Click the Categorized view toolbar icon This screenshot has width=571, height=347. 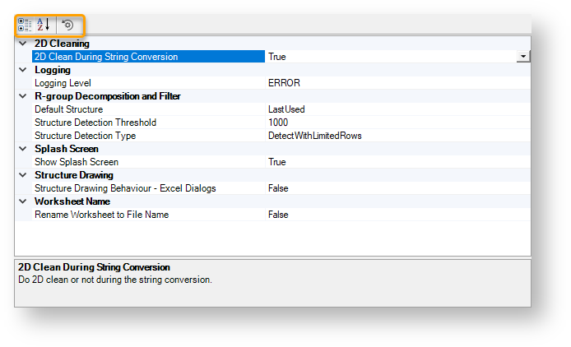[x=25, y=25]
